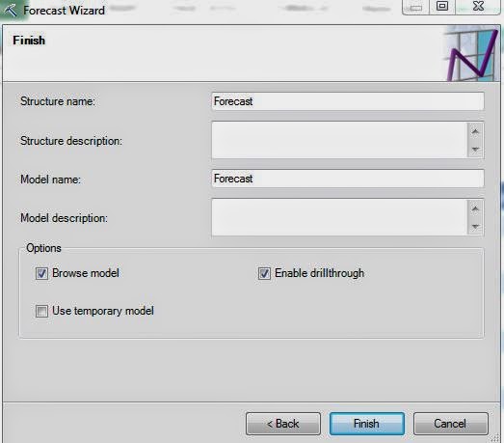Click the Model name label
The image size is (504, 443).
(x=50, y=180)
